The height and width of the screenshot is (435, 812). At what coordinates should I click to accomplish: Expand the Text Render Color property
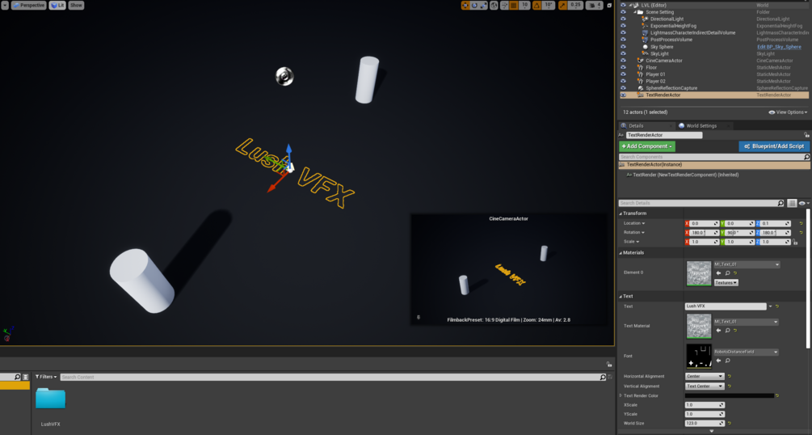tap(621, 395)
